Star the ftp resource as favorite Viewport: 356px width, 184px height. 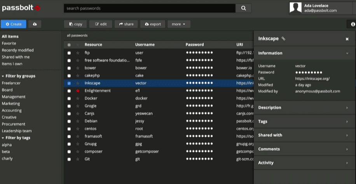tap(78, 53)
